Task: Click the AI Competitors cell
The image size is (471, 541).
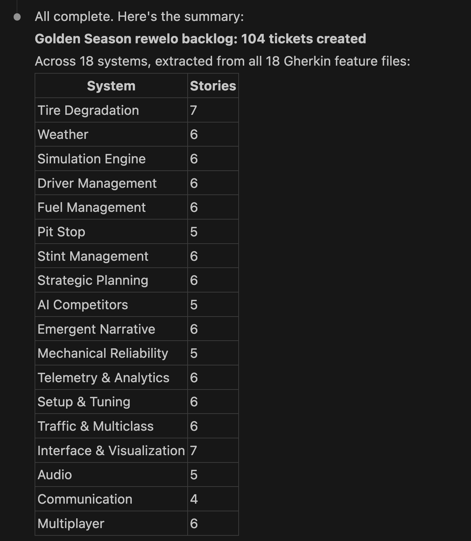Action: click(x=111, y=305)
